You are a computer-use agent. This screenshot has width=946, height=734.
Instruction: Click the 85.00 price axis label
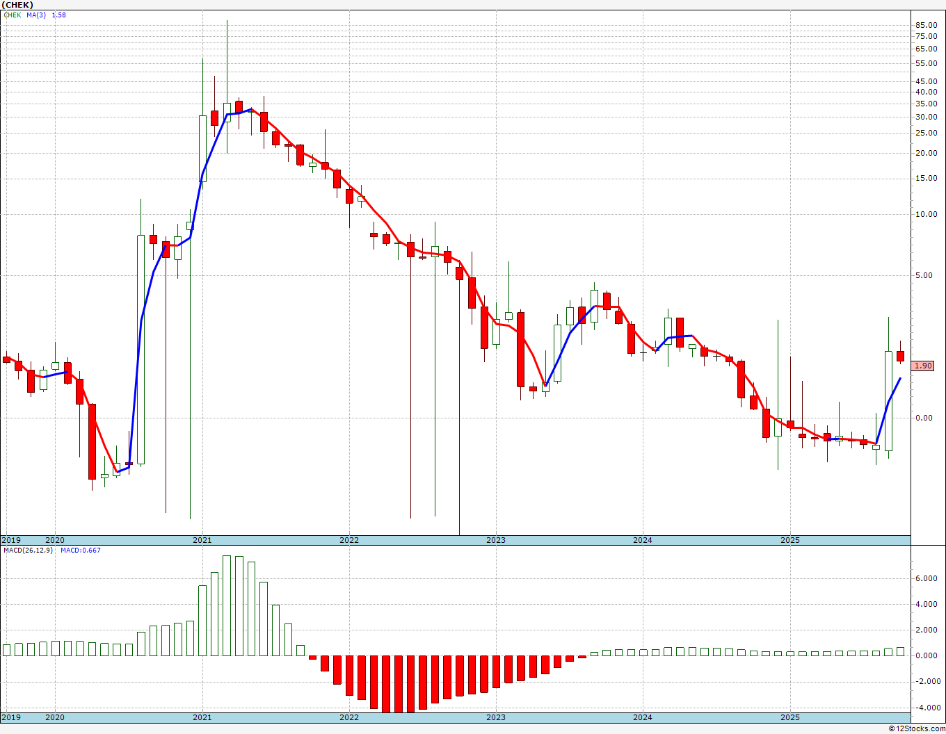click(x=926, y=26)
